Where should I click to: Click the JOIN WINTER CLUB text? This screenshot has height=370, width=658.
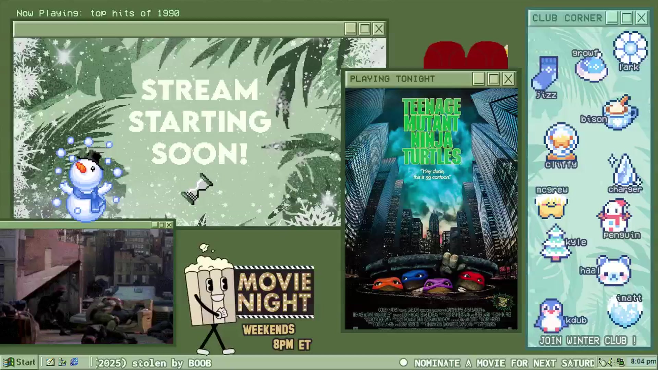pyautogui.click(x=587, y=341)
